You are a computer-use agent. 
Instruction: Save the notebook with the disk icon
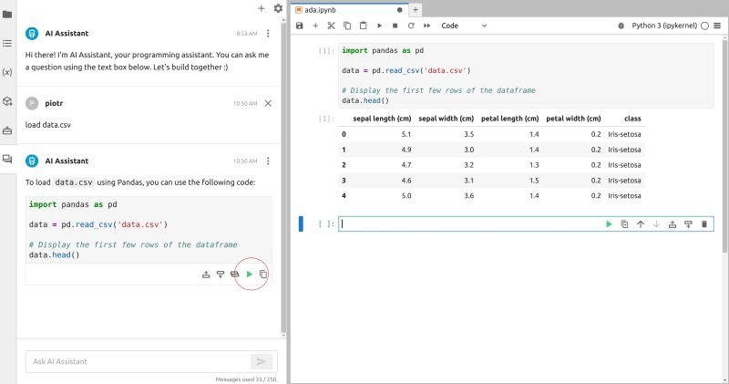tap(300, 26)
